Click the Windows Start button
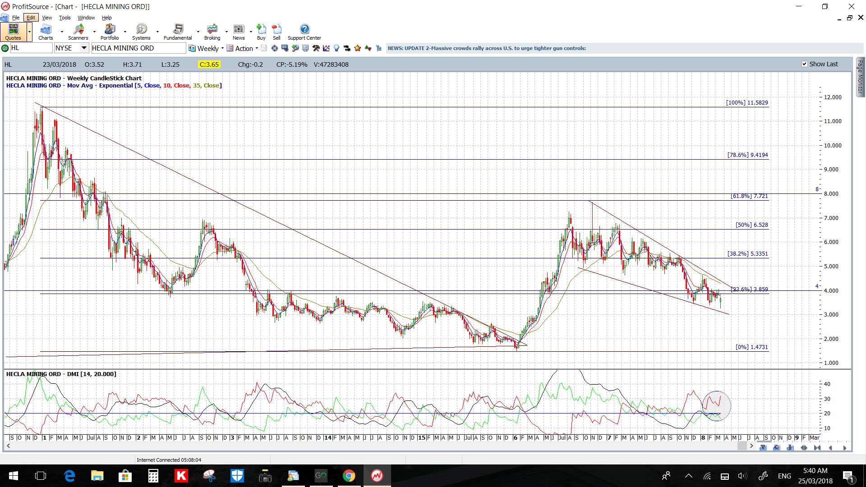The width and height of the screenshot is (866, 487). (13, 476)
